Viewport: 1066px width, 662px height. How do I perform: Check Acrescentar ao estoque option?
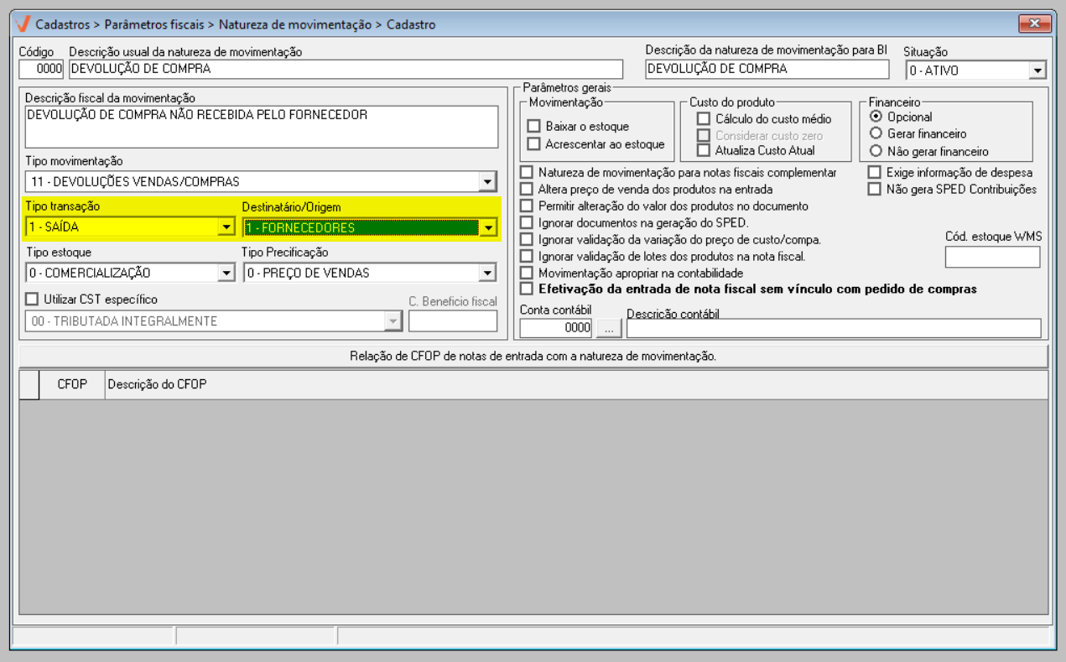(533, 144)
